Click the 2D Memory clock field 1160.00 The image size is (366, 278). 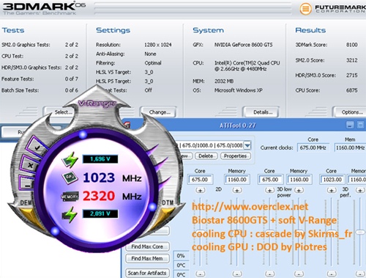point(237,180)
